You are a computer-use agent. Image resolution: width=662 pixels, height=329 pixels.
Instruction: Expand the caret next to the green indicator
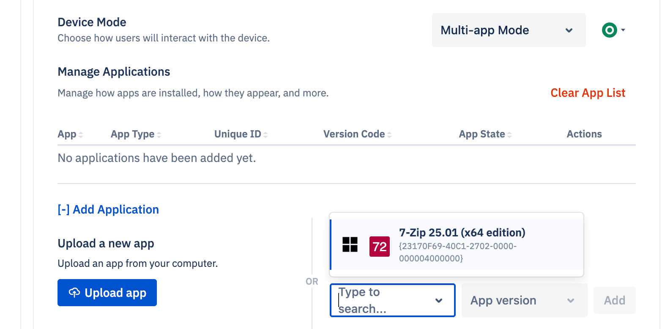click(x=622, y=30)
